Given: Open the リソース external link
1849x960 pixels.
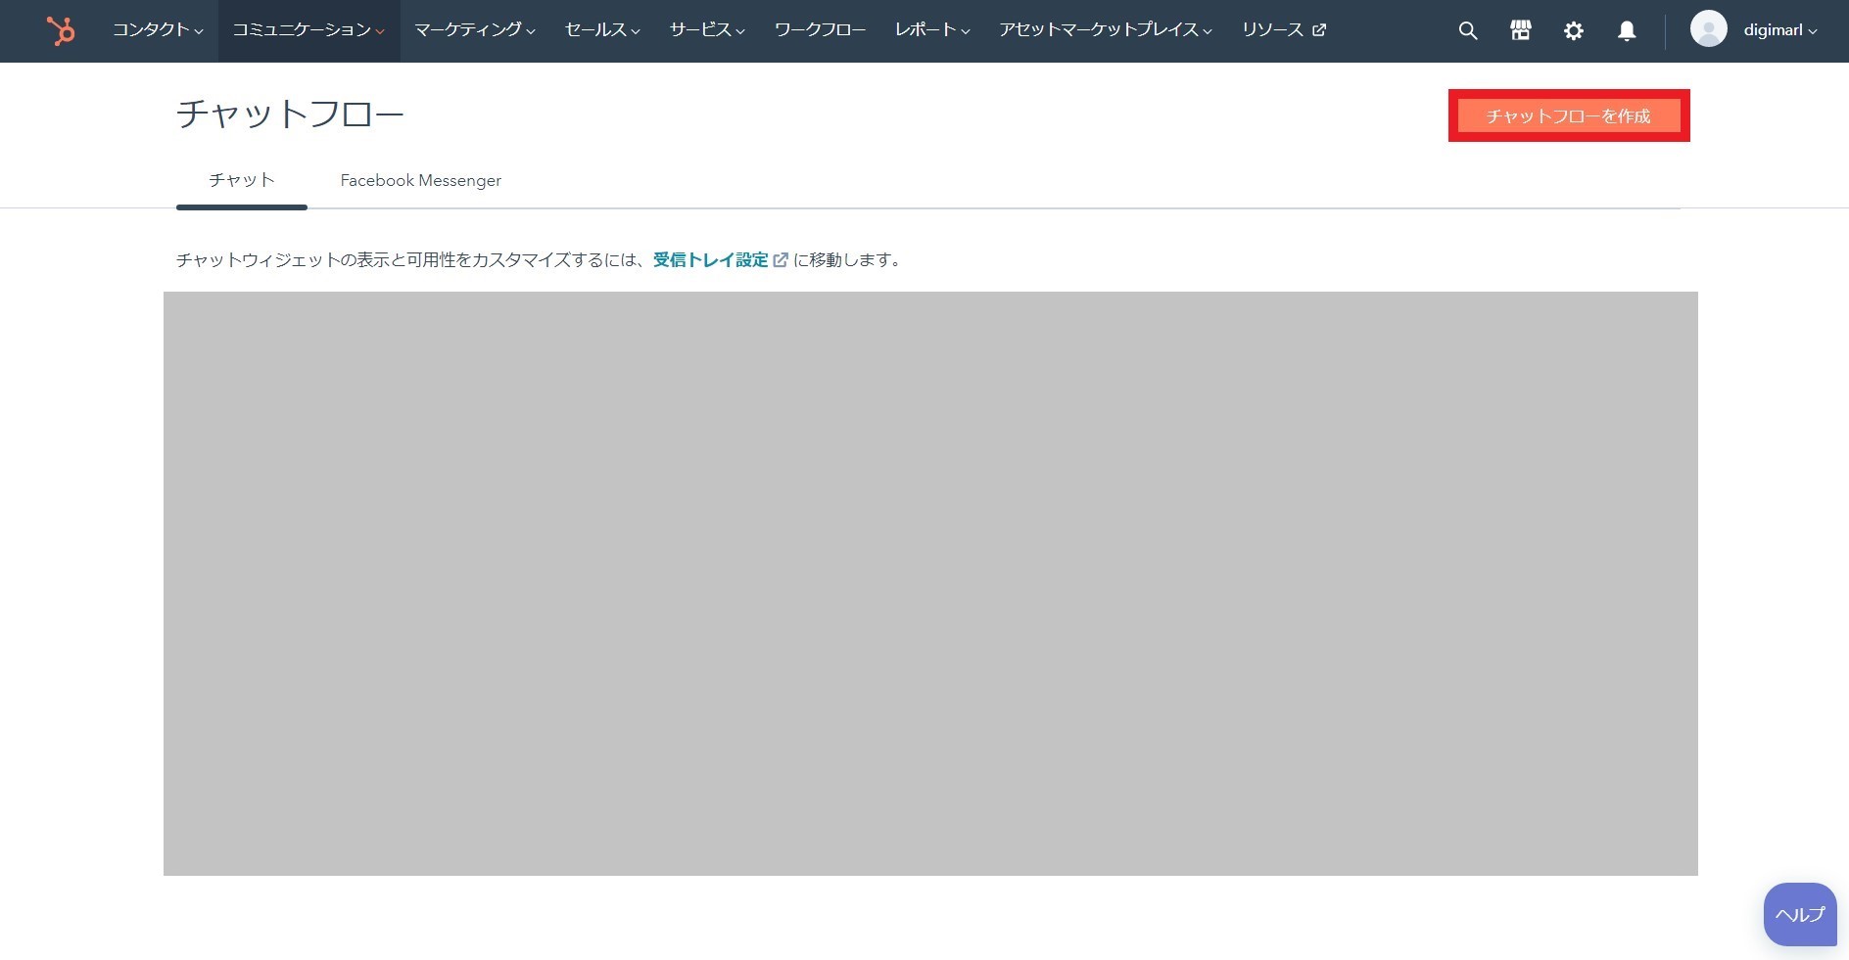Looking at the screenshot, I should pos(1283,30).
